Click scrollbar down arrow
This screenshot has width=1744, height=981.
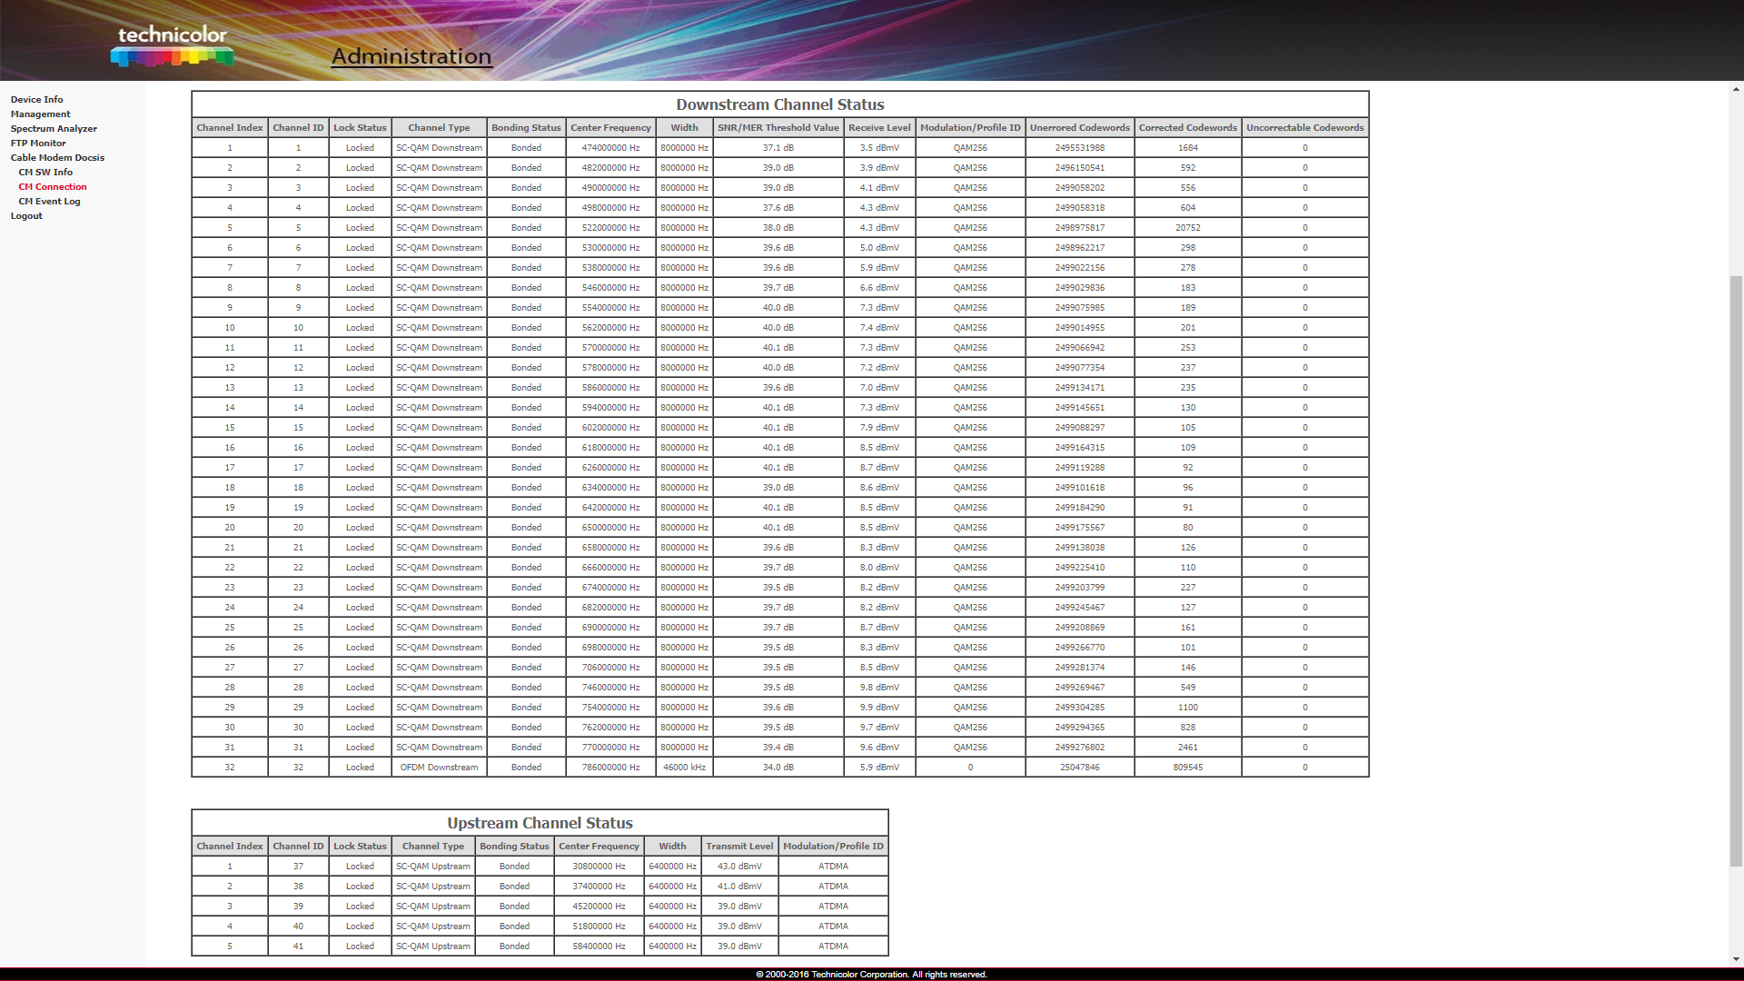1736,959
